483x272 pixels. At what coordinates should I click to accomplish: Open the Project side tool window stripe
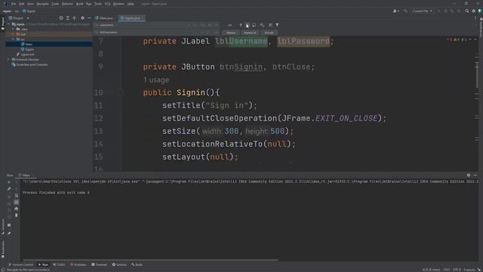[x=3, y=23]
